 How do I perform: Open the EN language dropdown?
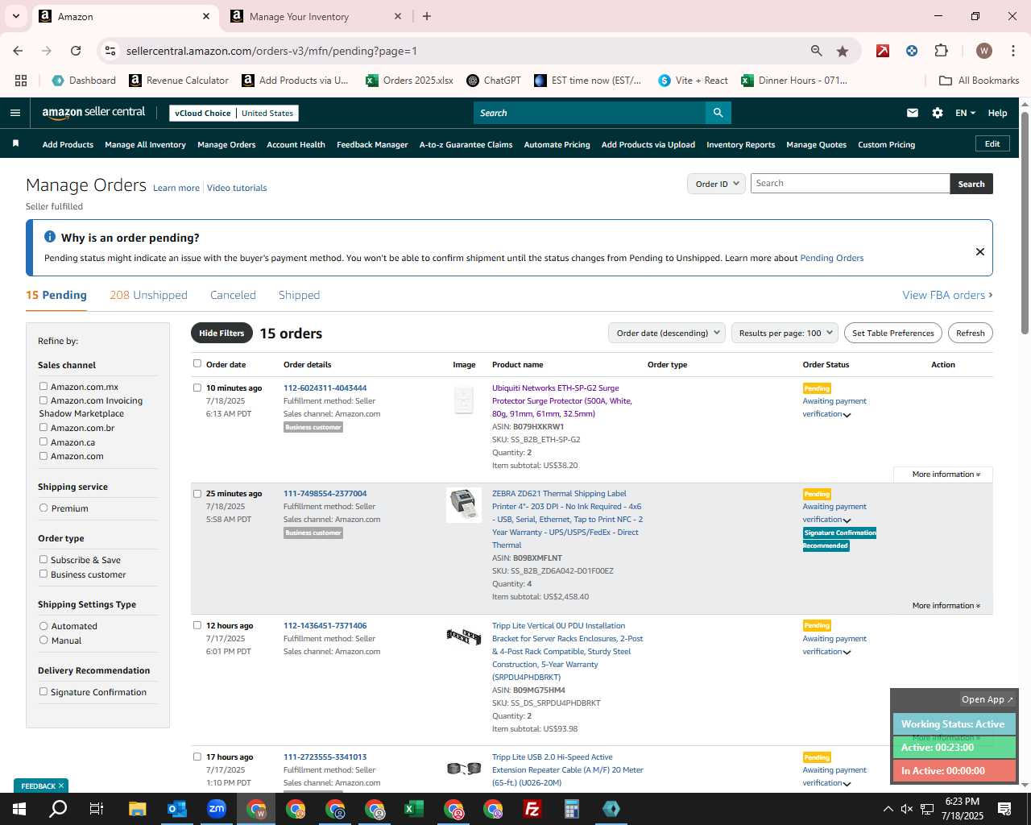(x=965, y=113)
